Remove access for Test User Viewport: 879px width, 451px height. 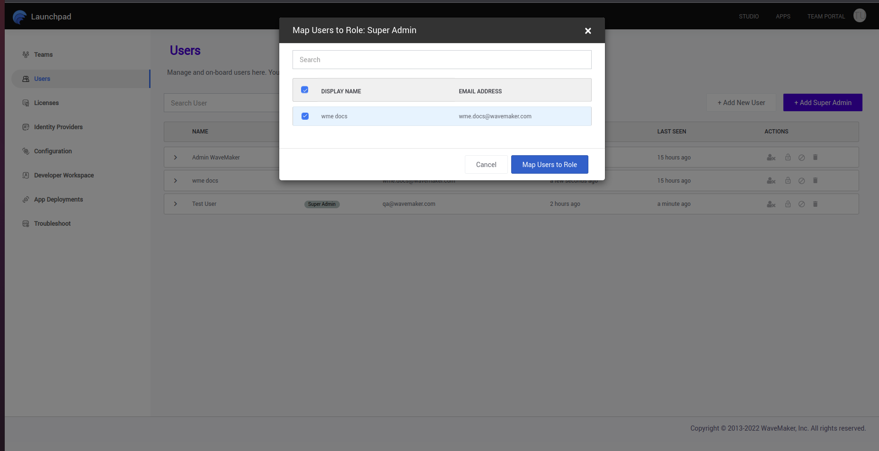pos(771,204)
